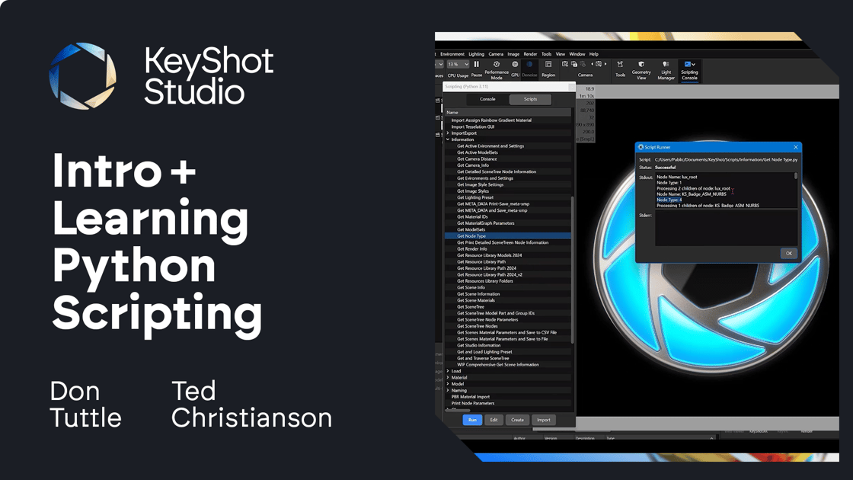The image size is (853, 480).
Task: Click the lock camera icon
Action: (x=574, y=64)
